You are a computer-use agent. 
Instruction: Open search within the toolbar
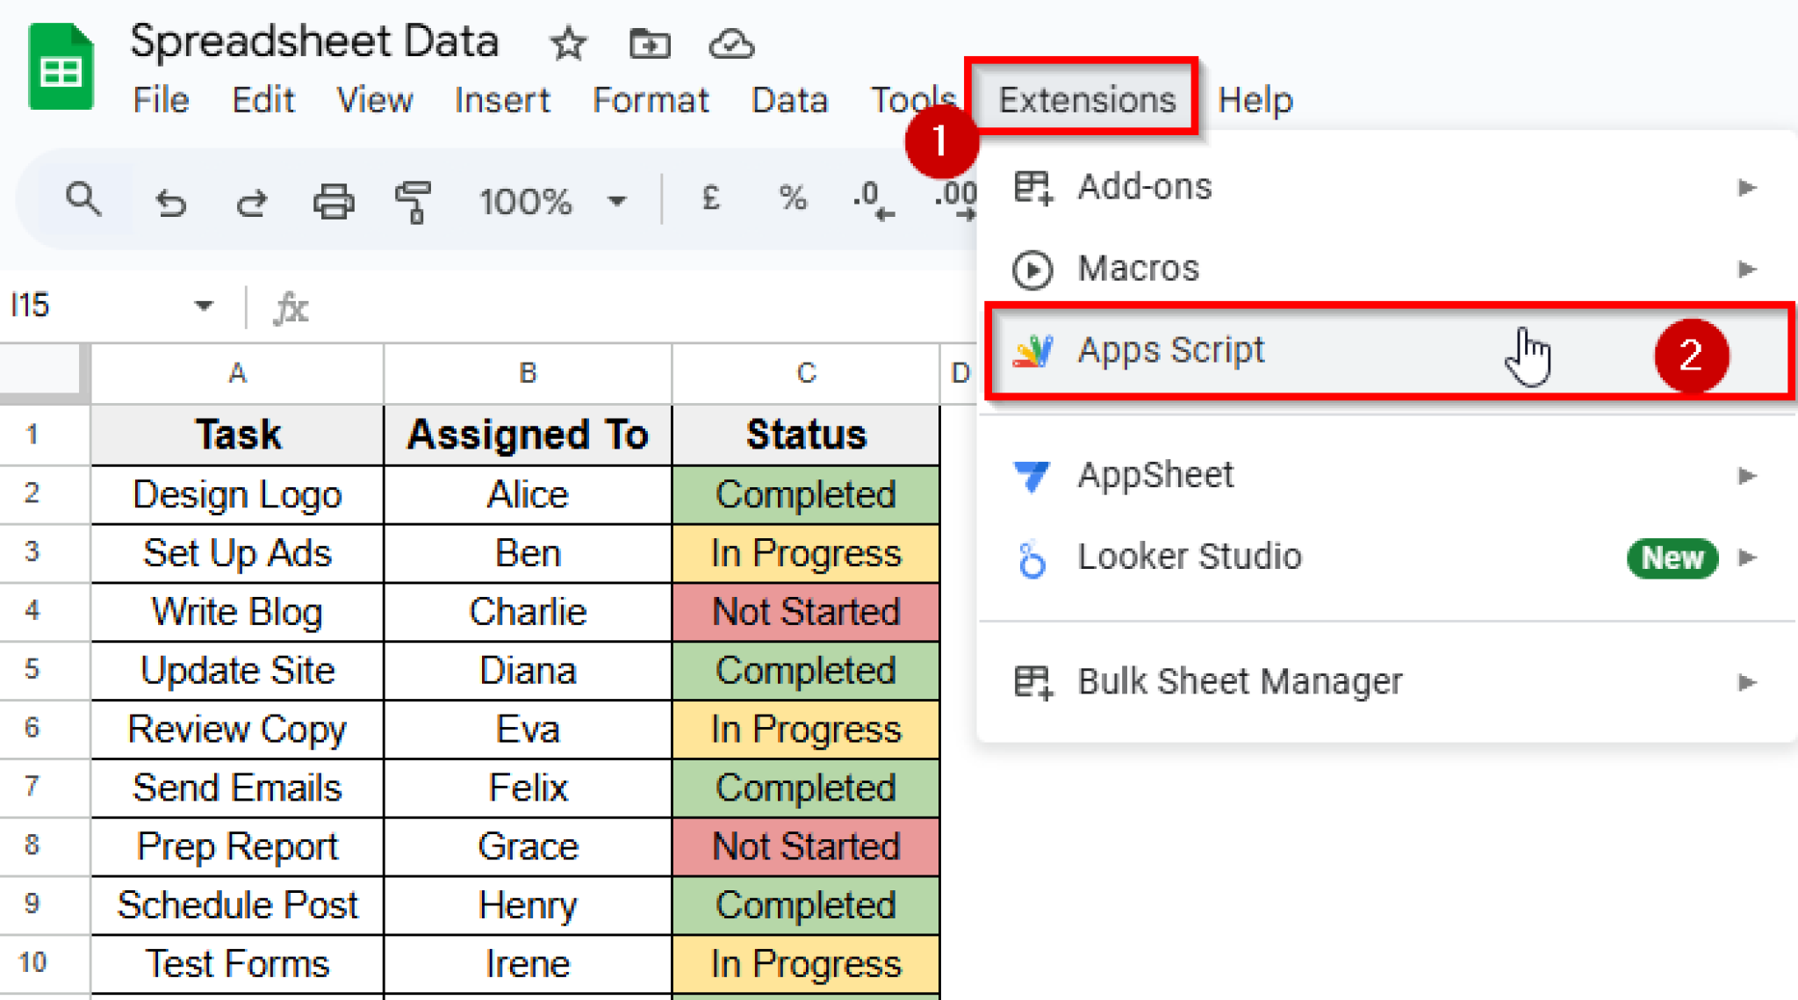pos(84,199)
